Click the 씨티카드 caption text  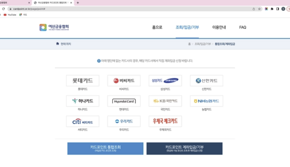(x=82, y=130)
